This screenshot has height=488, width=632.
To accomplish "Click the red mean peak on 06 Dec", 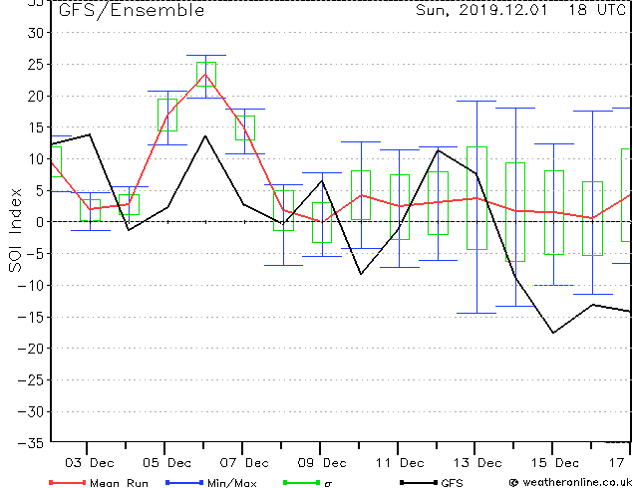I will click(x=205, y=74).
